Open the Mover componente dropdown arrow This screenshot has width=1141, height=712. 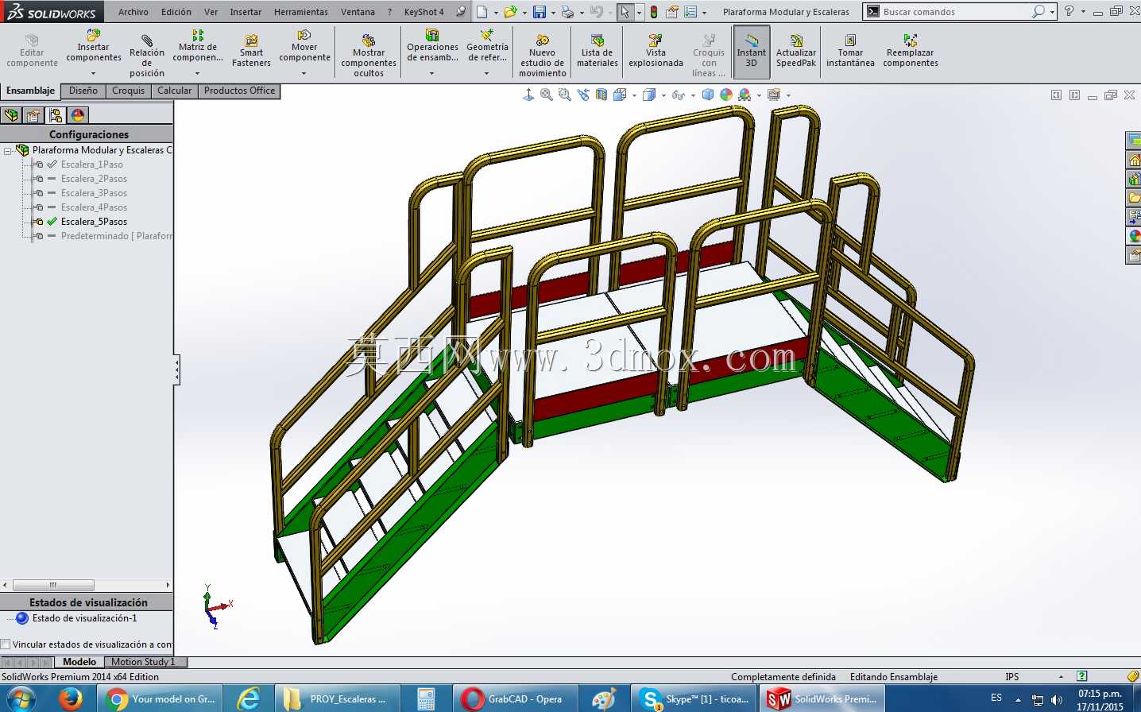[304, 73]
